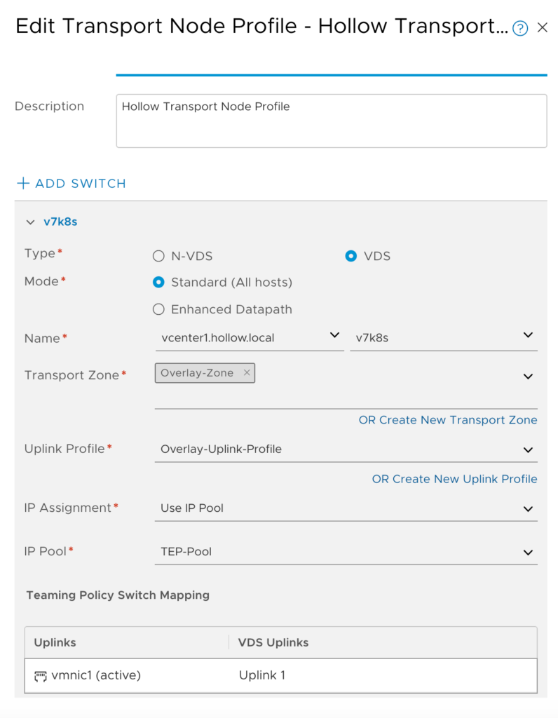Expand the Transport Zone dropdown
The image size is (558, 718).
tap(528, 377)
